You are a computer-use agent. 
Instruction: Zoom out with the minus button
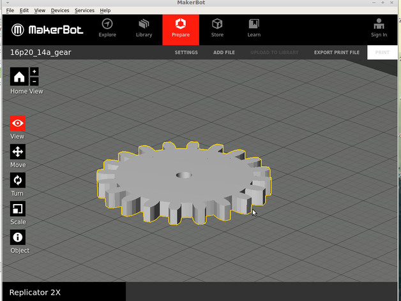point(34,82)
